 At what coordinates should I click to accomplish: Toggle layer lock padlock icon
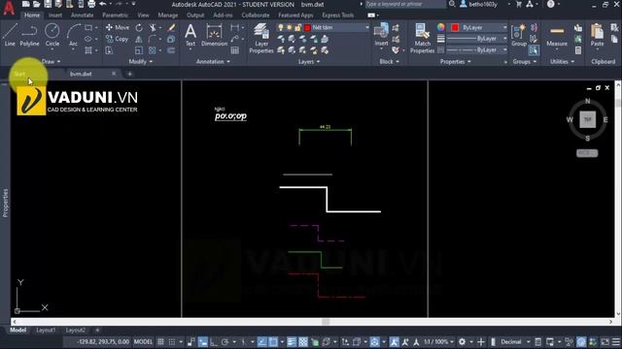click(x=297, y=27)
